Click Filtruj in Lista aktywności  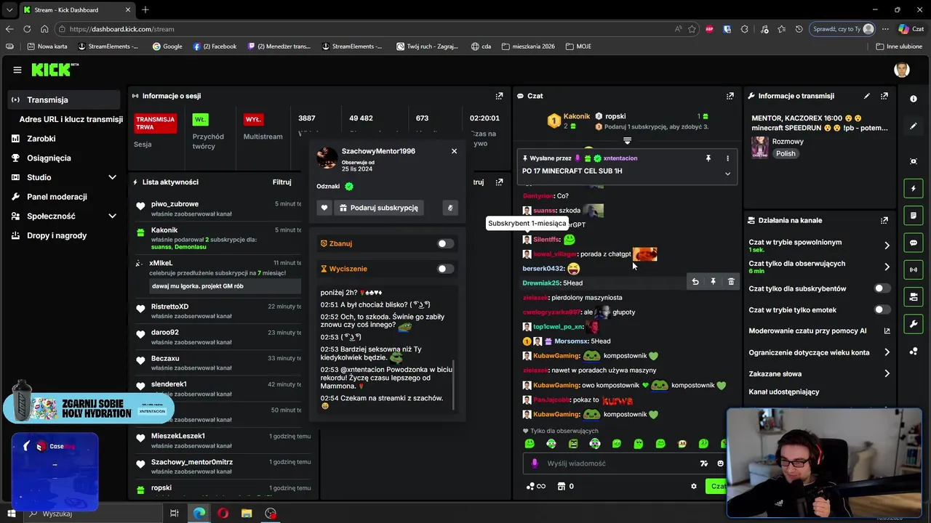281,182
